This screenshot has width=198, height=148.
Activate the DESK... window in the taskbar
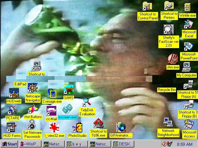123,144
